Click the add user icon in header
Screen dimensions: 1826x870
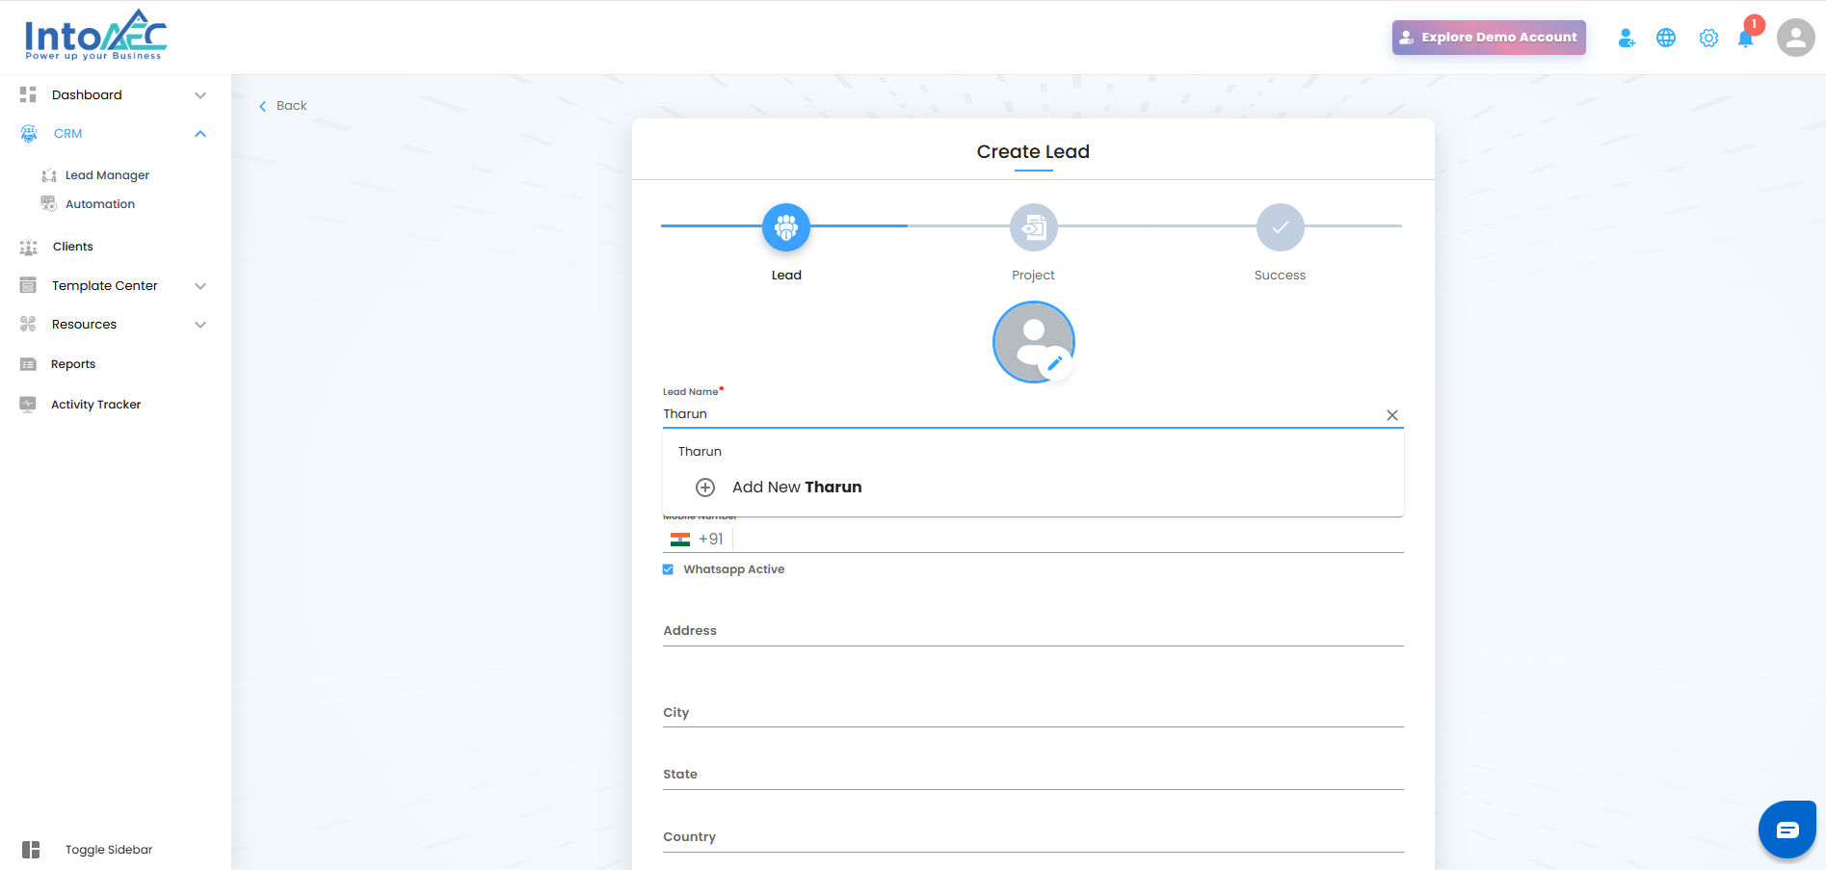1627,38
